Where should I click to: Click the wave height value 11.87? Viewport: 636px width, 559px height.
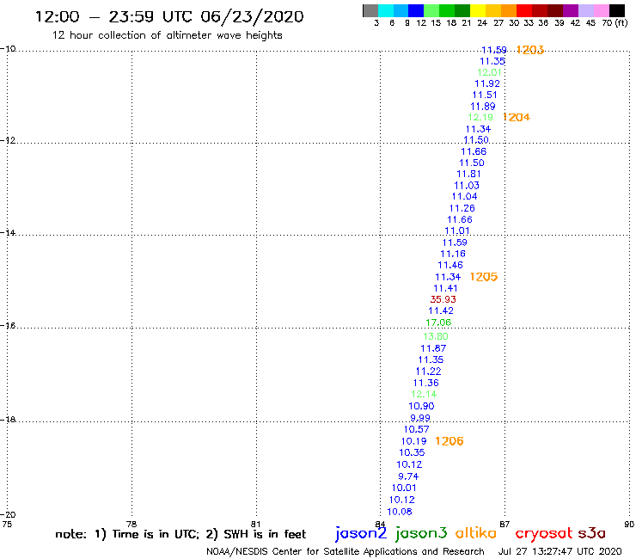[433, 348]
